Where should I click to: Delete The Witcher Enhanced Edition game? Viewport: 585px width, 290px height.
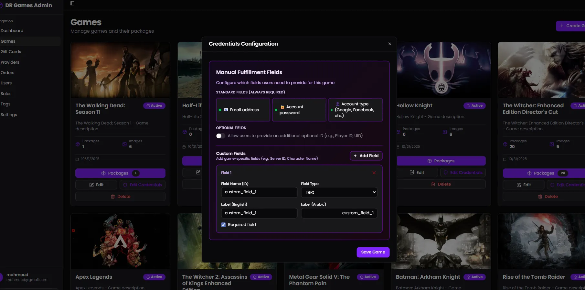[544, 197]
